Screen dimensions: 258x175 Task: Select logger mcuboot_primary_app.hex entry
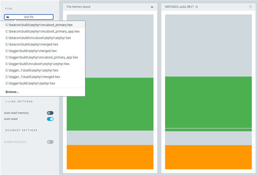tap(43, 57)
